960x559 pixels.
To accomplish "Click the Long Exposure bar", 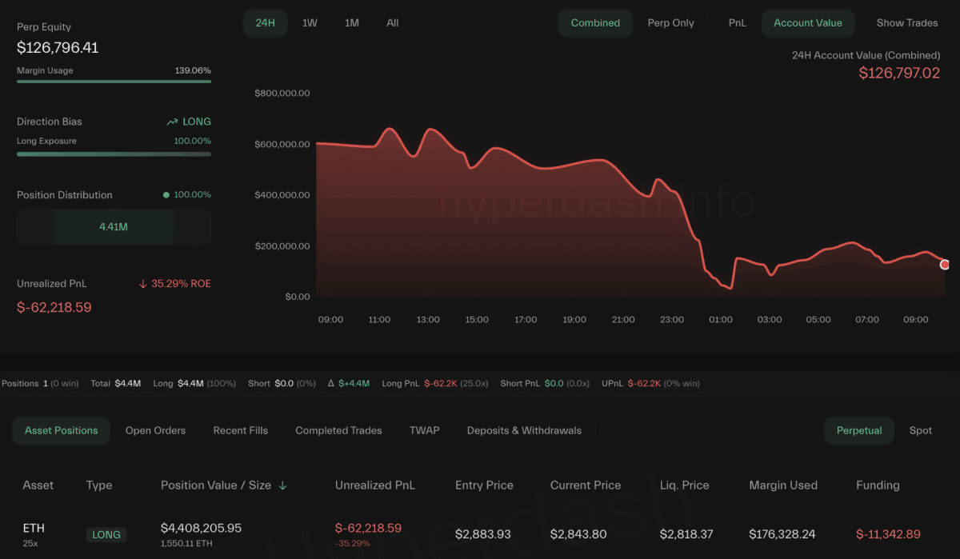I will pos(114,154).
